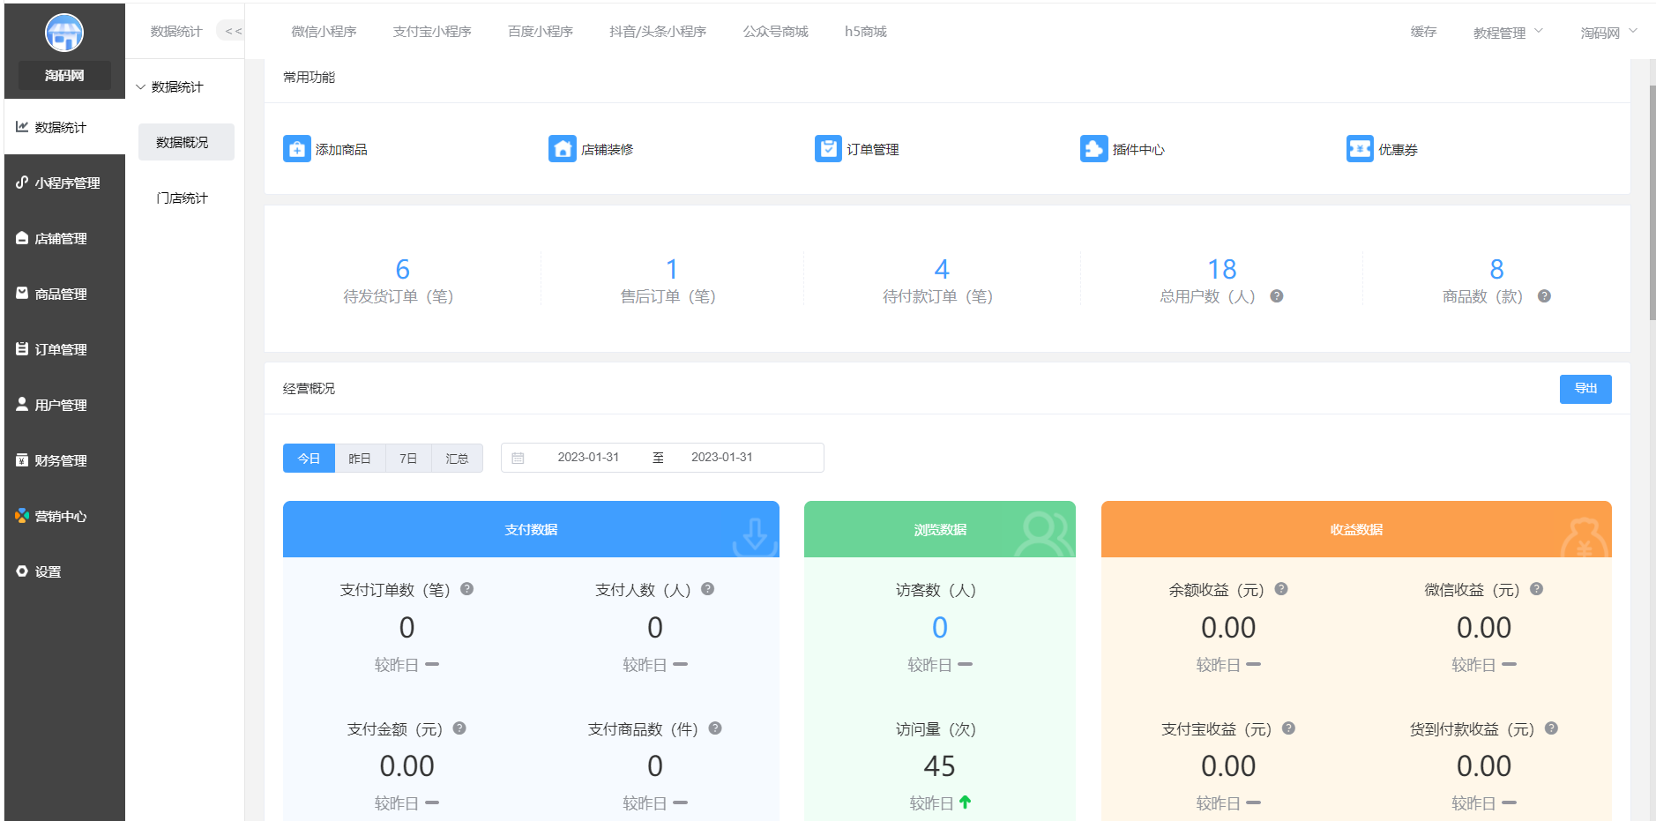Switch to 微信小程序 tab

tap(324, 32)
